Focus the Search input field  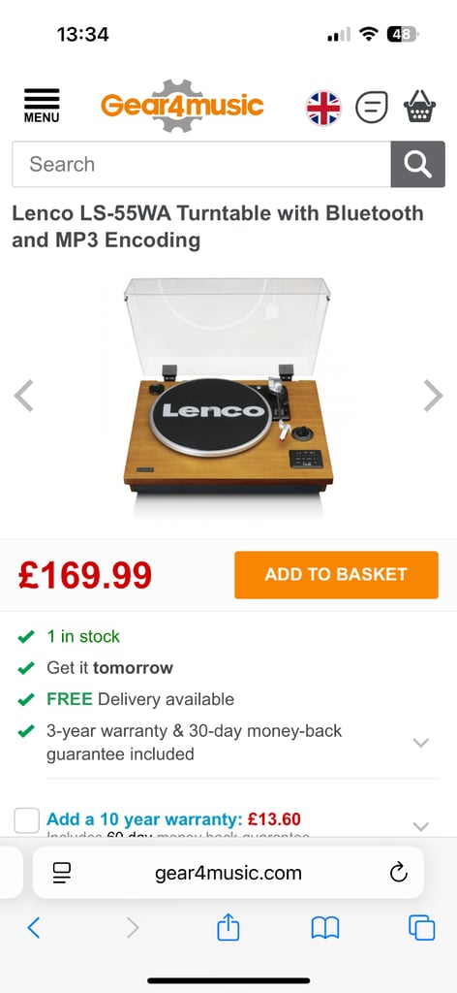201,165
